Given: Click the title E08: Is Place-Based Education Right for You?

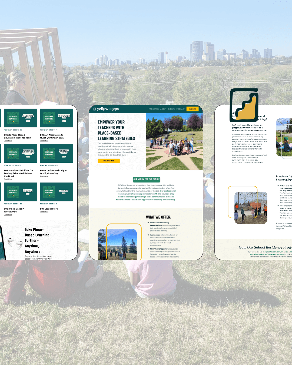Looking at the screenshot, I should click(x=17, y=136).
